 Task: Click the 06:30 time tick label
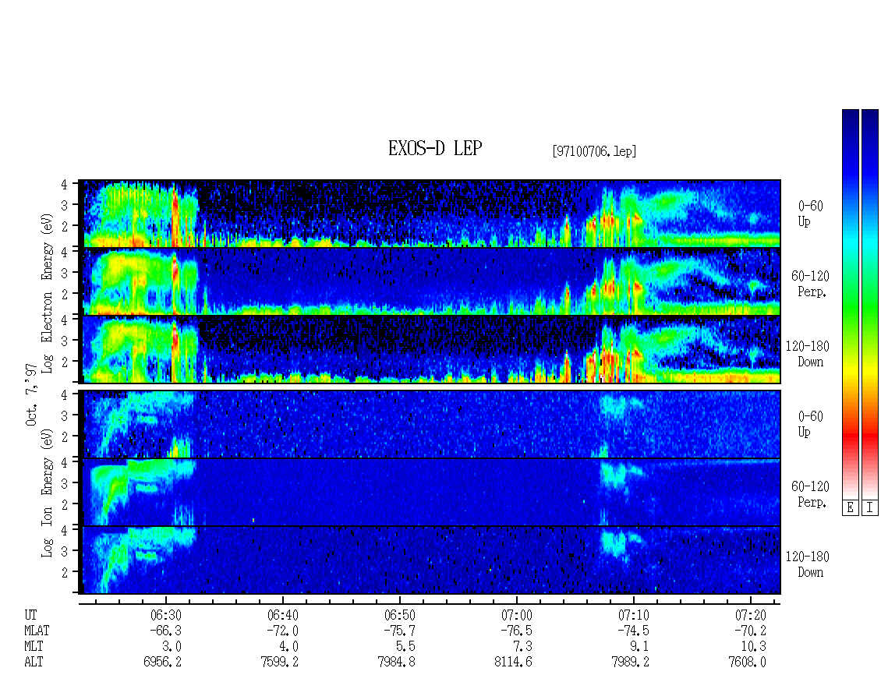click(165, 615)
